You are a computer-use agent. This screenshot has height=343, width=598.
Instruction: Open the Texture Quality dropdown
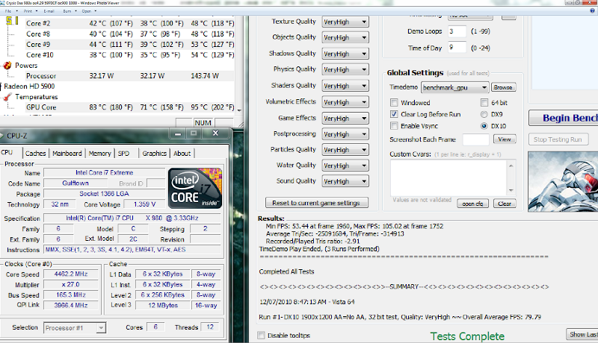[345, 22]
